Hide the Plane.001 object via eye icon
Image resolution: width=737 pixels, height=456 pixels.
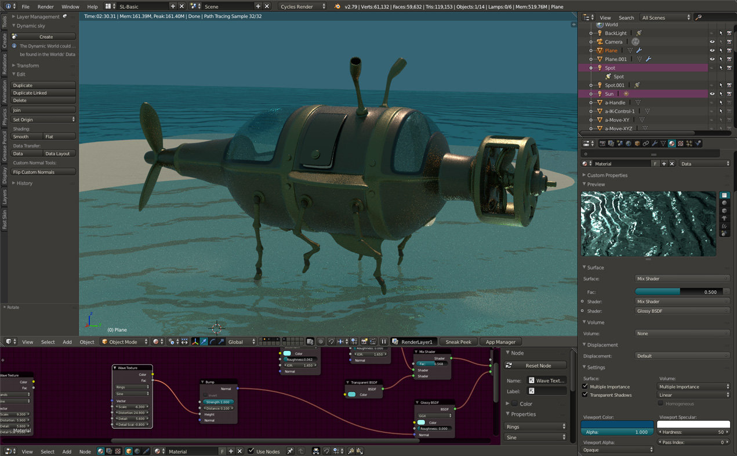pos(712,59)
